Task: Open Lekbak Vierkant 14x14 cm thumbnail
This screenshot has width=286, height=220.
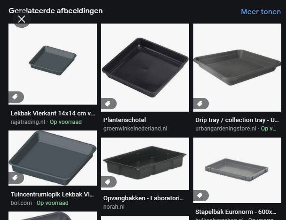Action: (53, 64)
